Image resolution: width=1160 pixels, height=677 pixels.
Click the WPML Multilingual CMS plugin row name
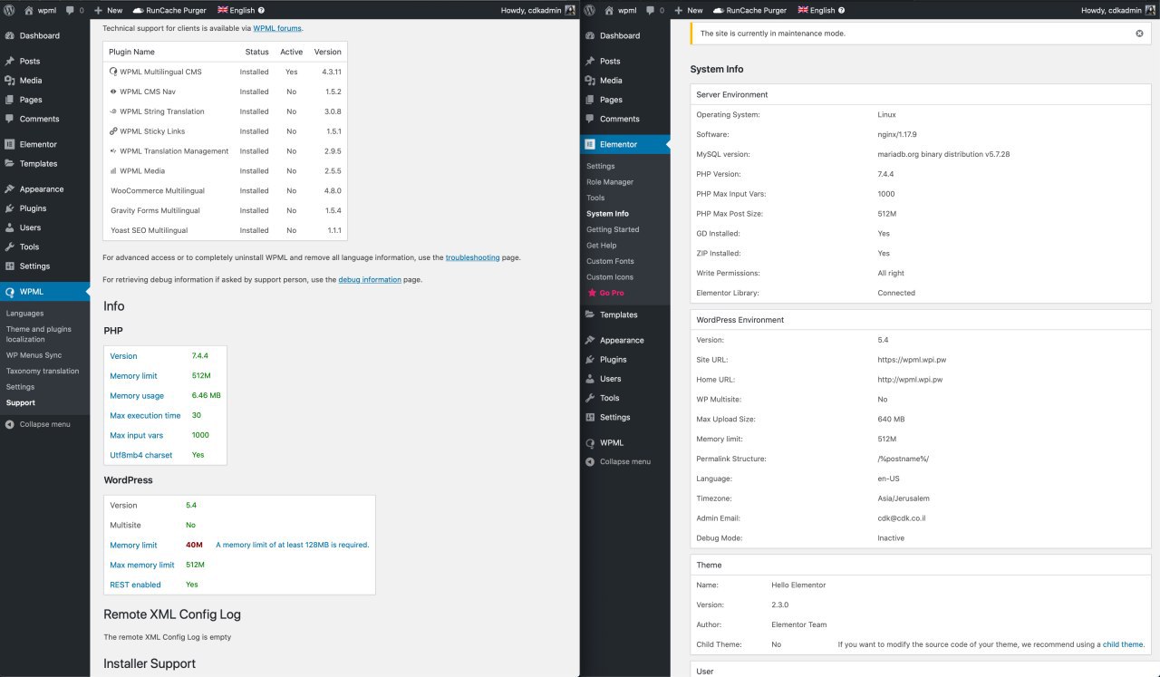click(160, 72)
